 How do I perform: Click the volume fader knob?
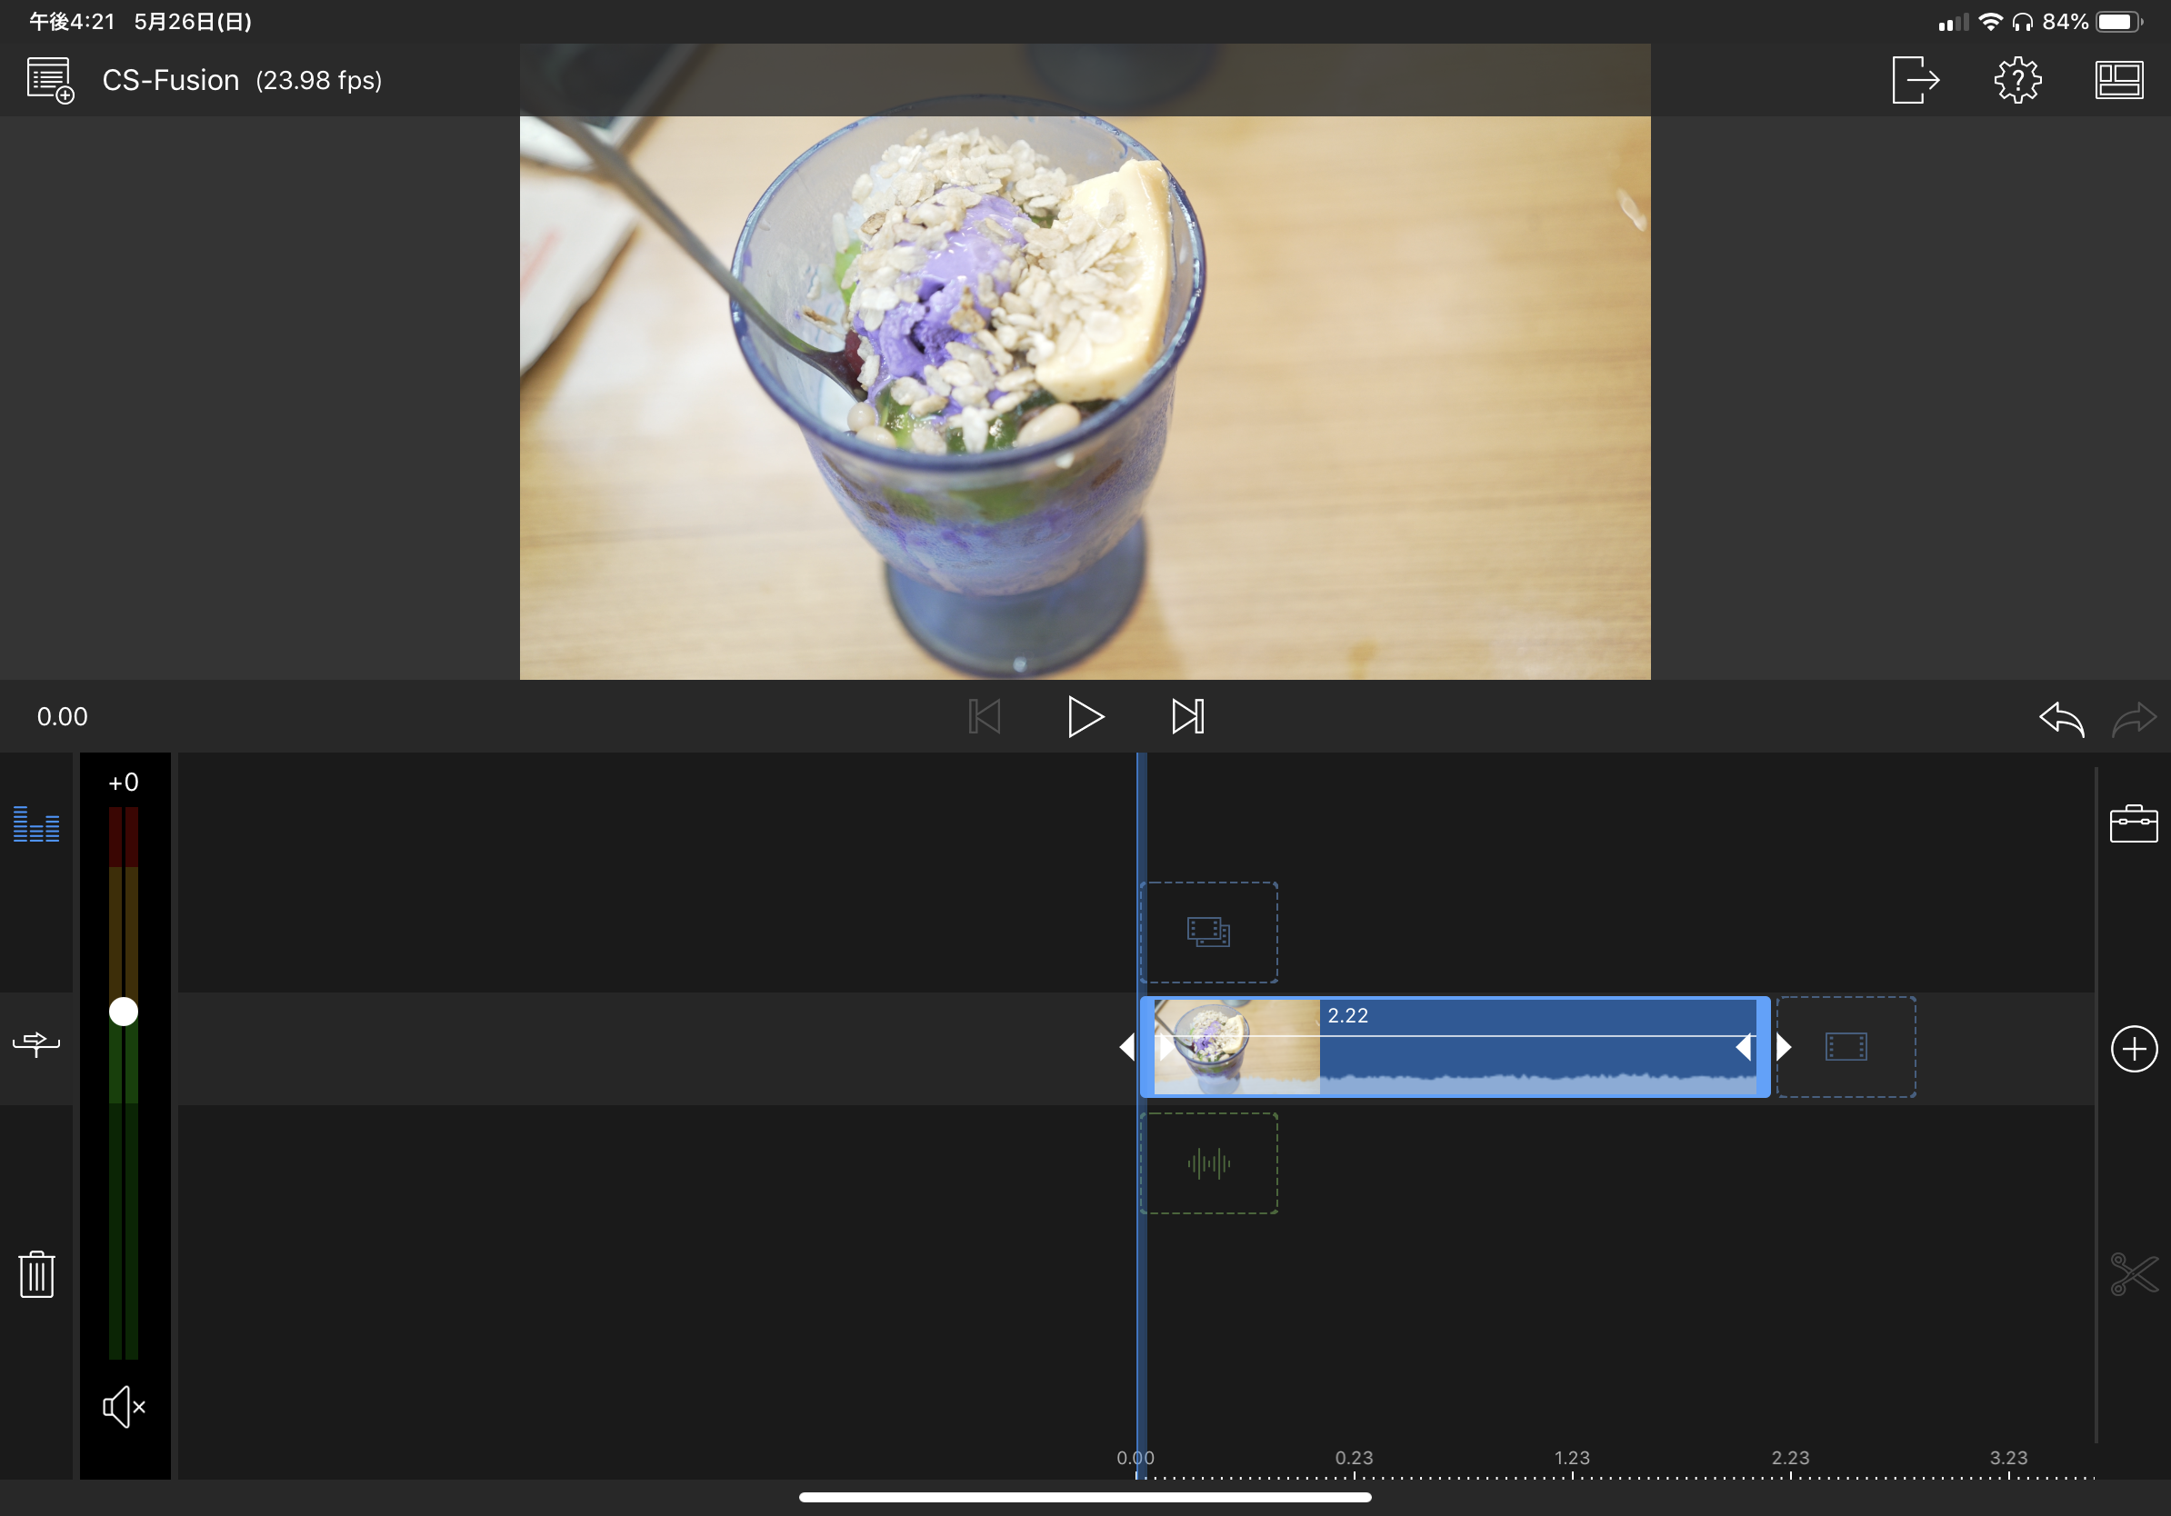[x=124, y=1012]
